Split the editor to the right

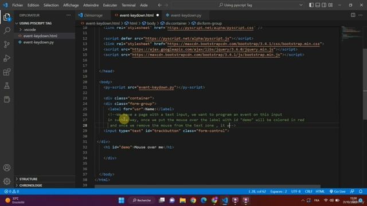point(353,15)
